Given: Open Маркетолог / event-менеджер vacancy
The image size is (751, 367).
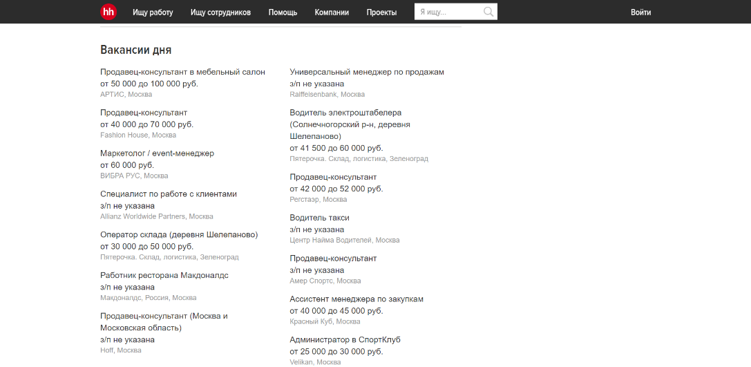Looking at the screenshot, I should [157, 153].
